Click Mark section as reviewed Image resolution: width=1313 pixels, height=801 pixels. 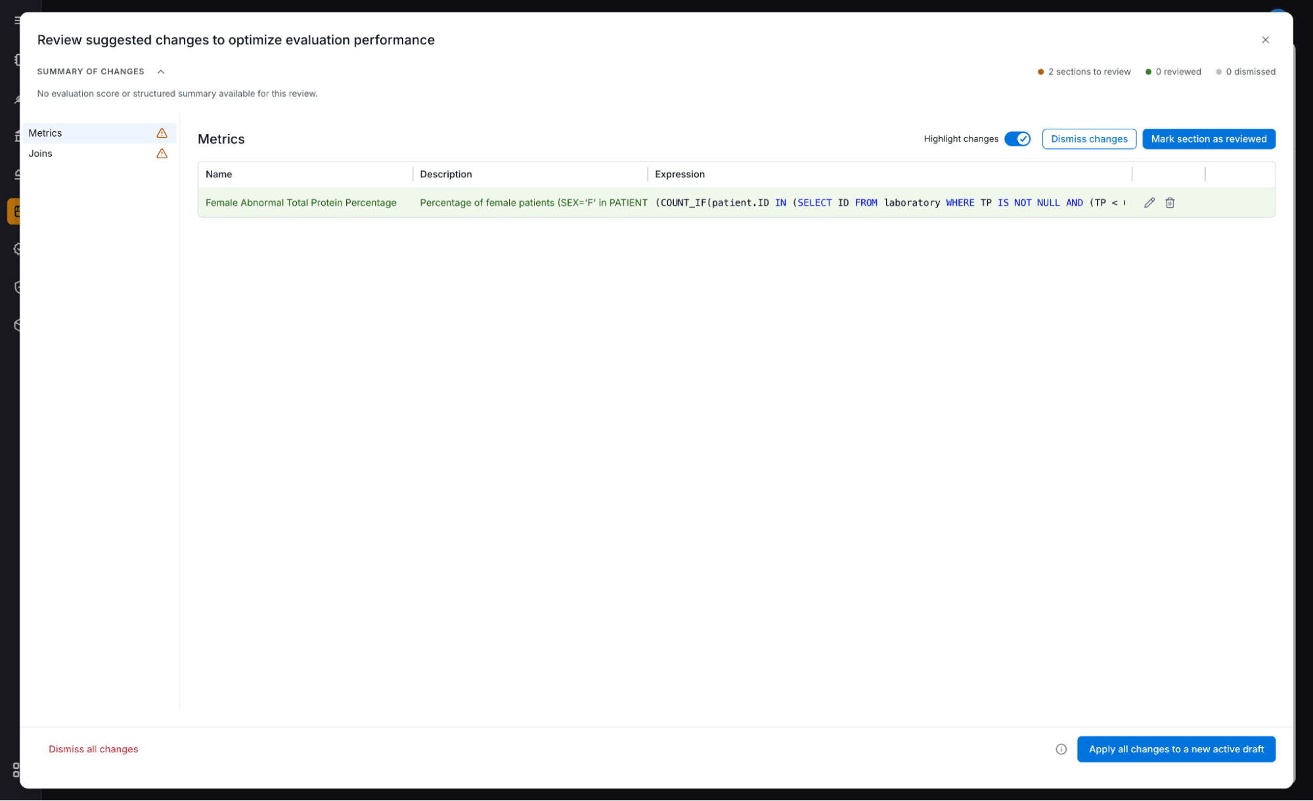tap(1209, 139)
